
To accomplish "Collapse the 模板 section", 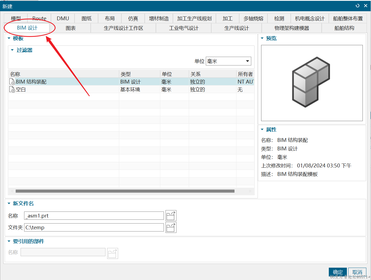I will pyautogui.click(x=9, y=38).
